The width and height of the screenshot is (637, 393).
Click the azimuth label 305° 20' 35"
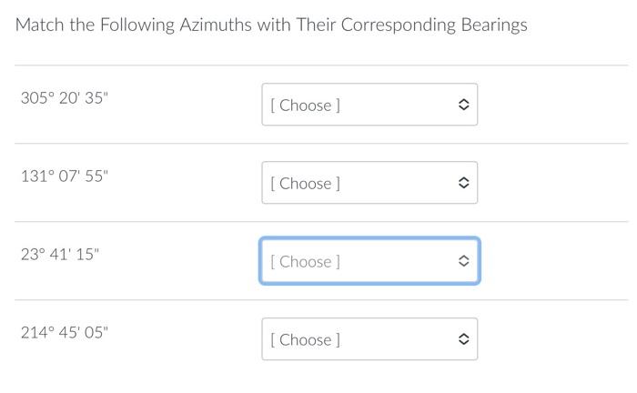click(64, 98)
